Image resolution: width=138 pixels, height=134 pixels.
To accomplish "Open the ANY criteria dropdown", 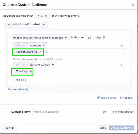I will click(x=42, y=16).
